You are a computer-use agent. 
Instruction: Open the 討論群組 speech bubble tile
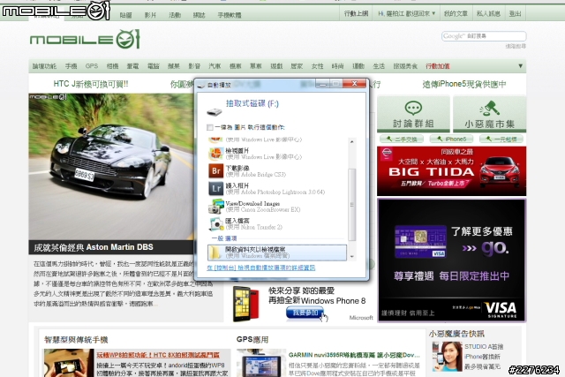click(x=413, y=114)
